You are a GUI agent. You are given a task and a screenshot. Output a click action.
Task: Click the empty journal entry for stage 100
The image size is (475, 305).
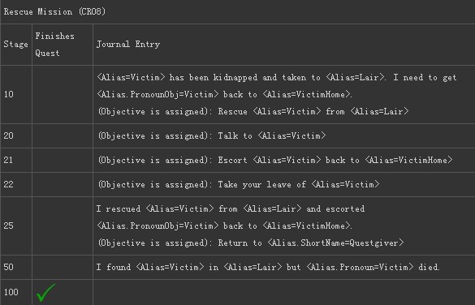[x=284, y=292]
